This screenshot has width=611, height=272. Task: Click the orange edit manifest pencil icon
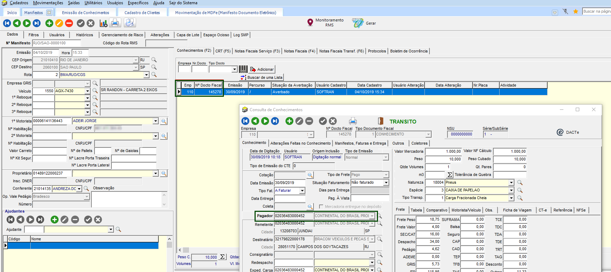[x=59, y=23]
